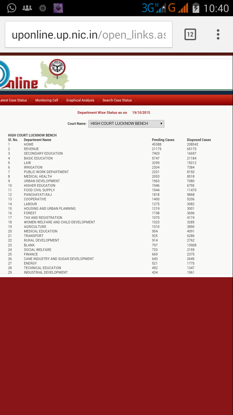Open the Search Case Status menu
This screenshot has width=233, height=415.
point(117,101)
